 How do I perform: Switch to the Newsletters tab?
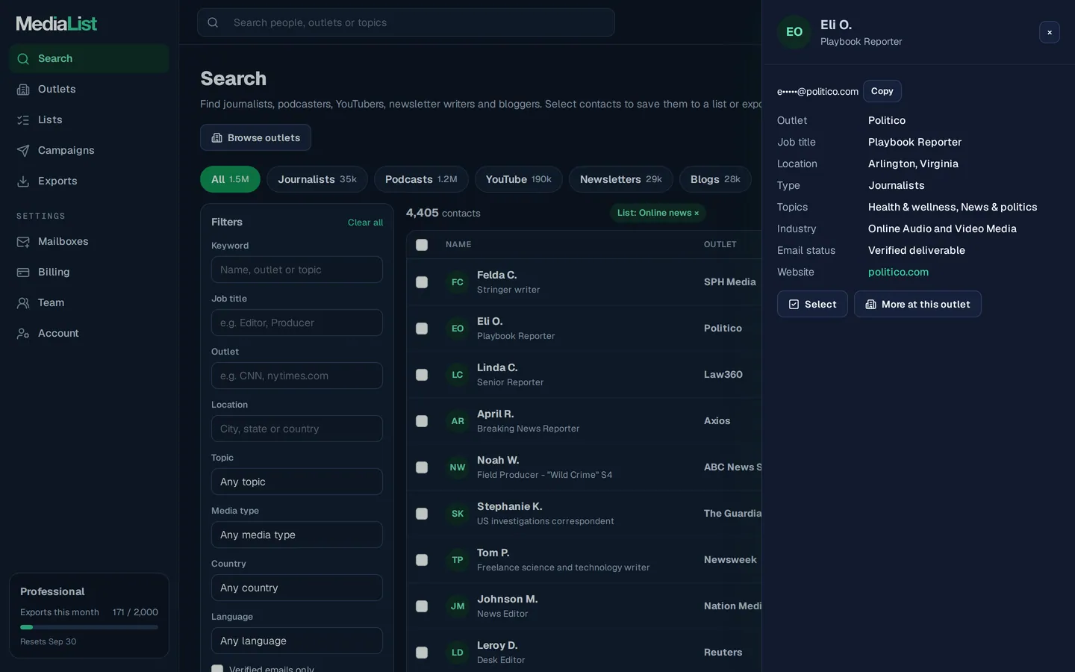pyautogui.click(x=621, y=179)
